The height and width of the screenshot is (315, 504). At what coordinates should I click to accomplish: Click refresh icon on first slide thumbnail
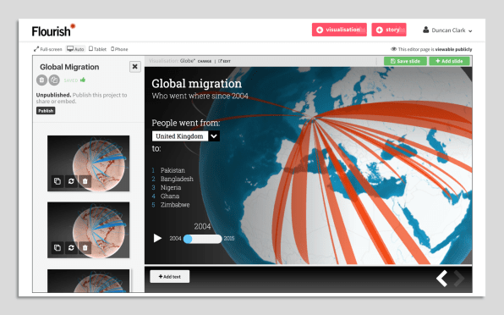[x=71, y=181]
